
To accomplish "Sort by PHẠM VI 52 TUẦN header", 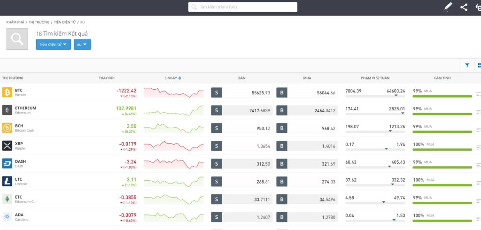I will pos(375,78).
